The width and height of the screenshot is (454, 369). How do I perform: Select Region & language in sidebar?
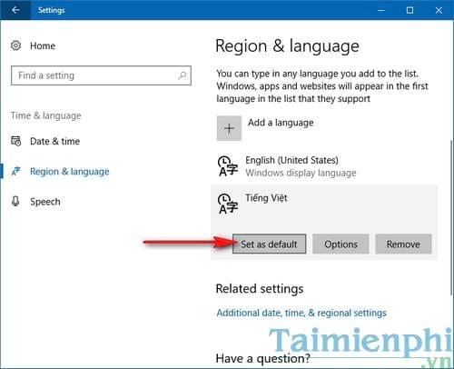tap(70, 172)
